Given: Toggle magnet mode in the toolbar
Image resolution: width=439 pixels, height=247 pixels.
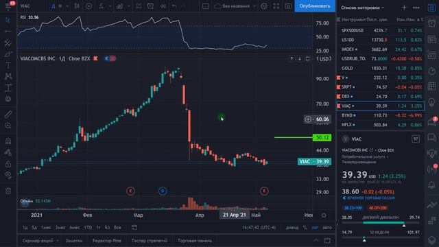Looking at the screenshot, I should 8,141.
